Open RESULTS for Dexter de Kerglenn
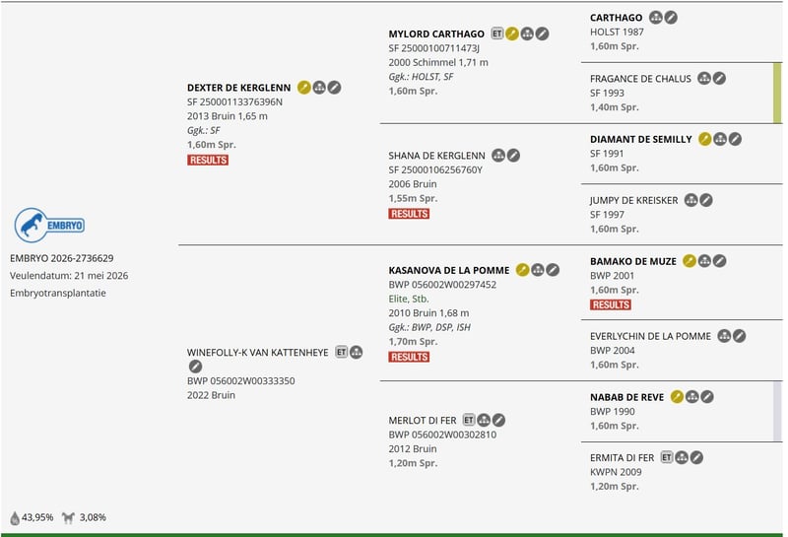This screenshot has height=537, width=788. pos(208,160)
